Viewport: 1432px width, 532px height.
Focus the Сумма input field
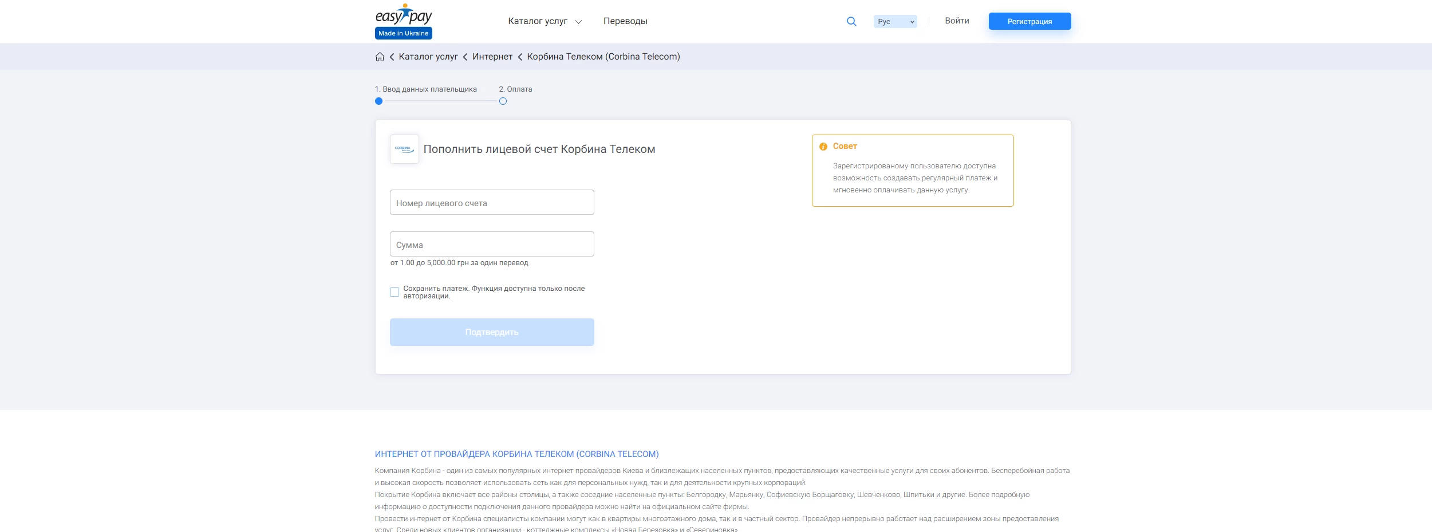tap(492, 244)
